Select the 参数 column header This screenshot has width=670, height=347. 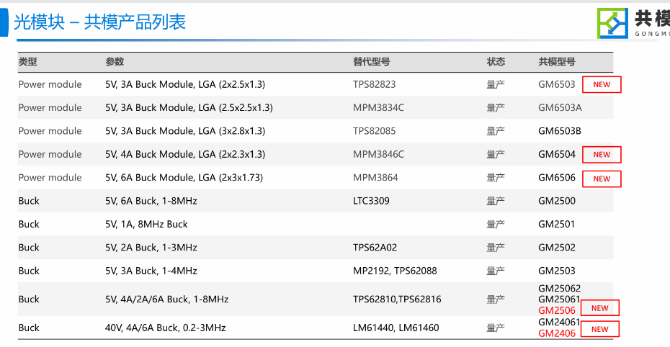pos(115,62)
